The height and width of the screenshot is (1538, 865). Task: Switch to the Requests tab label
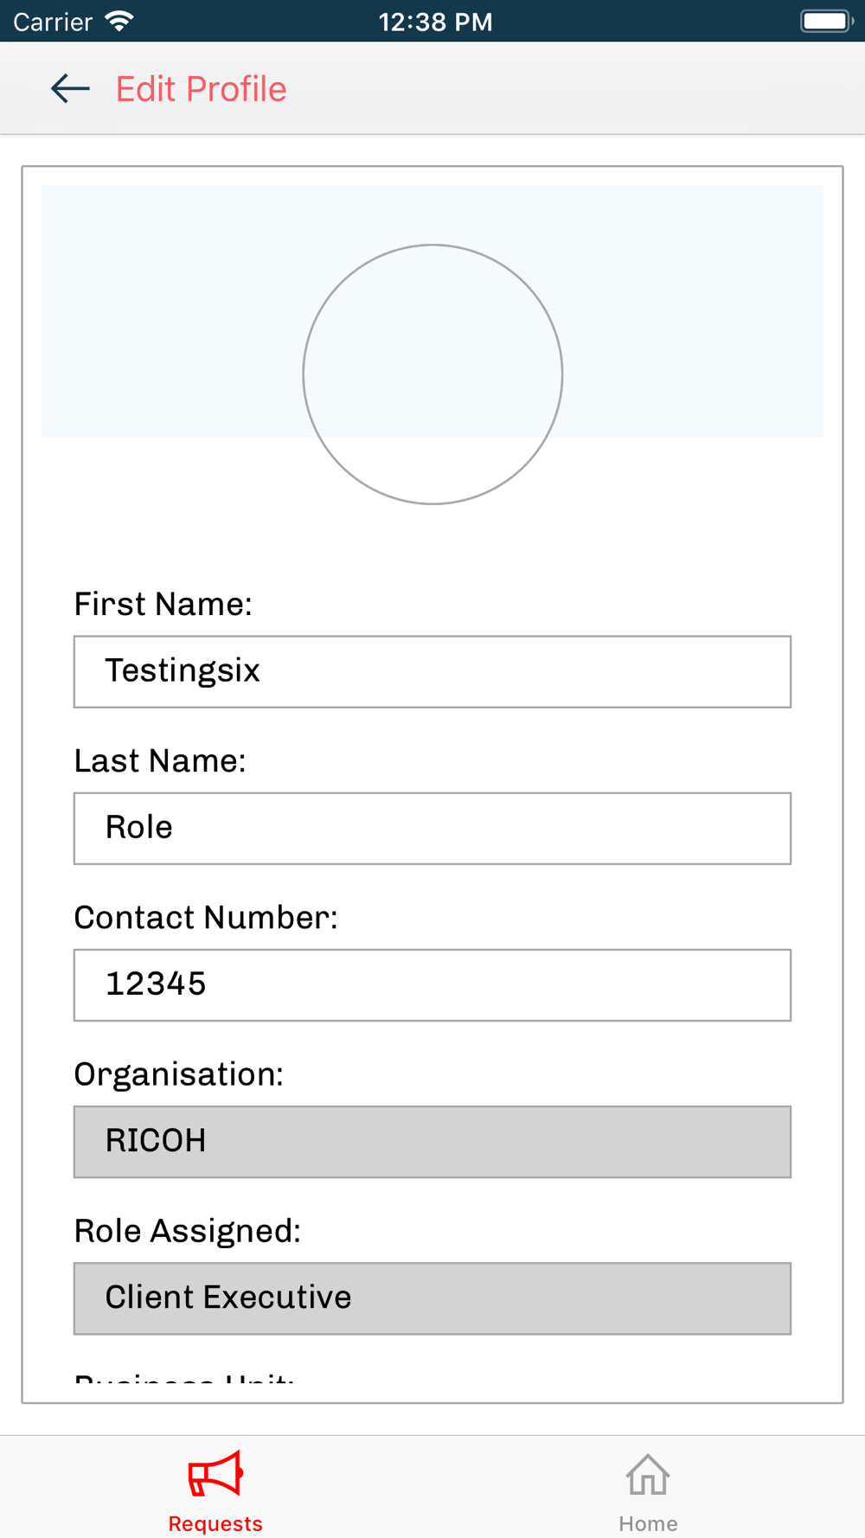(x=215, y=1523)
